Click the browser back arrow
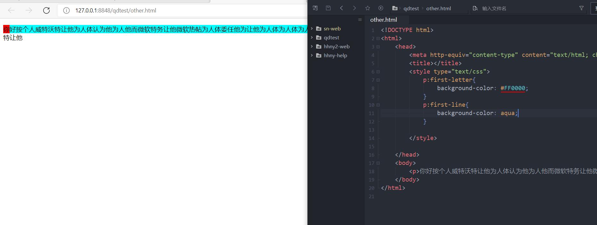597x225 pixels. (x=11, y=11)
